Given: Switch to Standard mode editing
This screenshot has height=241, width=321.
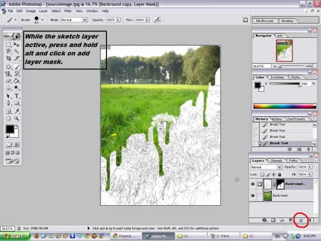Looking at the screenshot, I should [x=9, y=144].
